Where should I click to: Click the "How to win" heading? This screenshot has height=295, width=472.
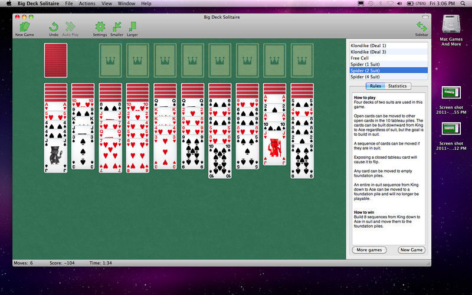point(363,212)
